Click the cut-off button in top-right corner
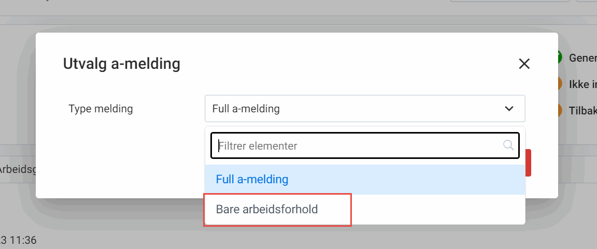597x249 pixels. point(587,2)
